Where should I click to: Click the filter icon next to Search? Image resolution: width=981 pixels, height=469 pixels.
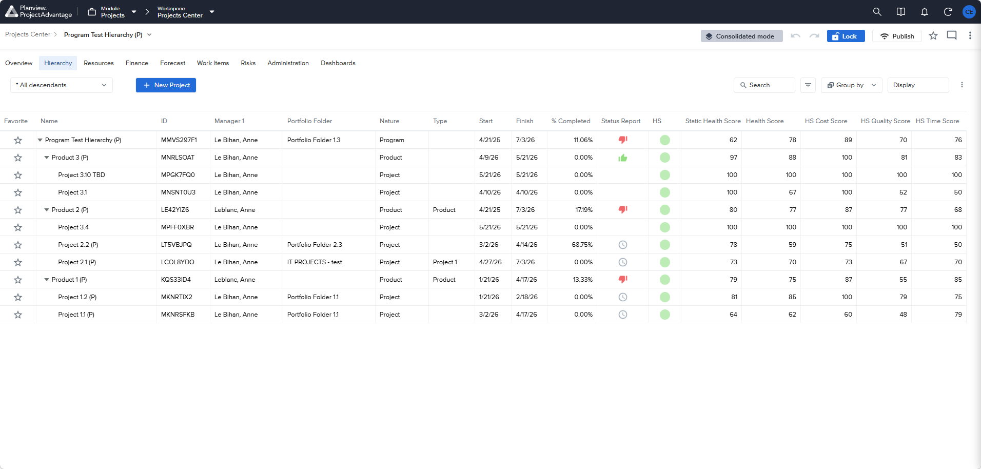[808, 85]
